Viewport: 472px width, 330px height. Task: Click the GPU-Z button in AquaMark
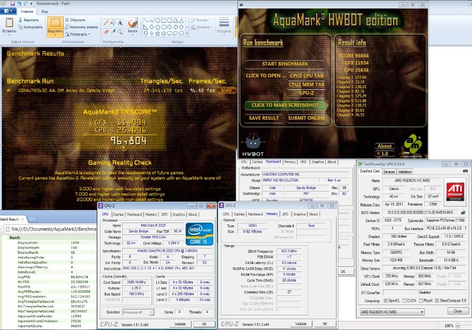pos(306,93)
